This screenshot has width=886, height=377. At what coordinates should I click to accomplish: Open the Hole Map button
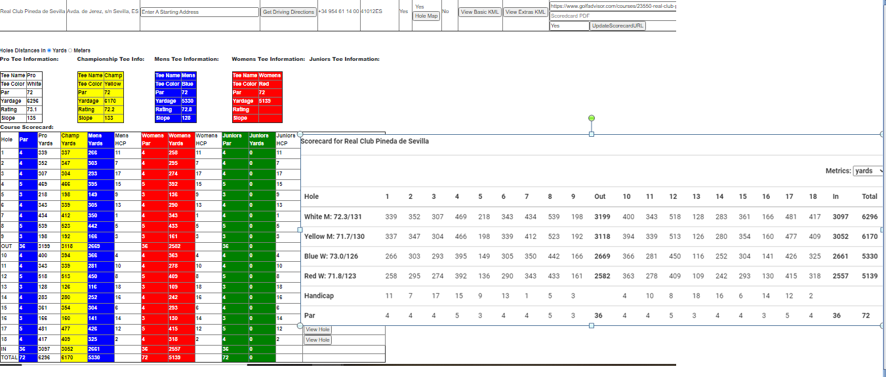tap(426, 16)
